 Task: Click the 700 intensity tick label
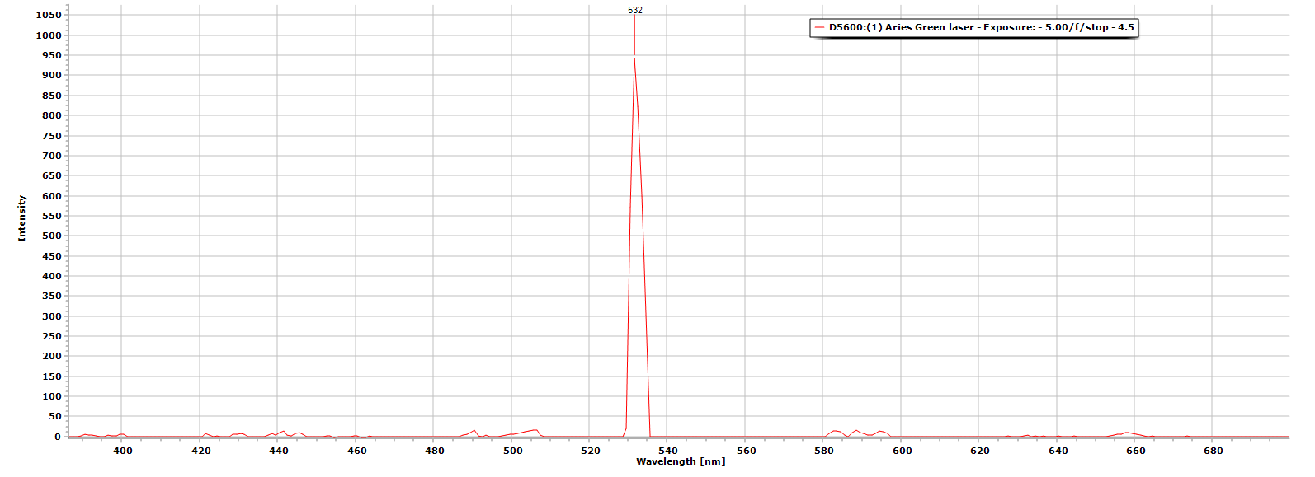pos(52,156)
